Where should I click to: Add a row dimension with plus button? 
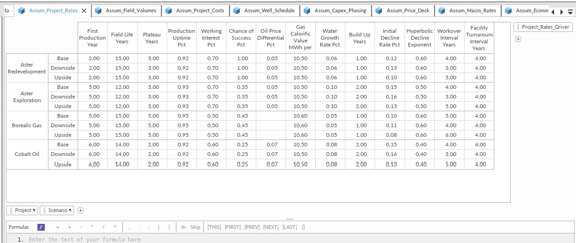[81, 210]
